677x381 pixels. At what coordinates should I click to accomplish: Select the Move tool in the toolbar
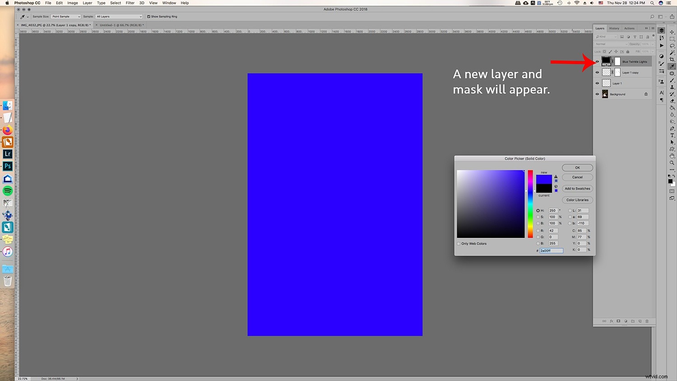click(x=672, y=32)
